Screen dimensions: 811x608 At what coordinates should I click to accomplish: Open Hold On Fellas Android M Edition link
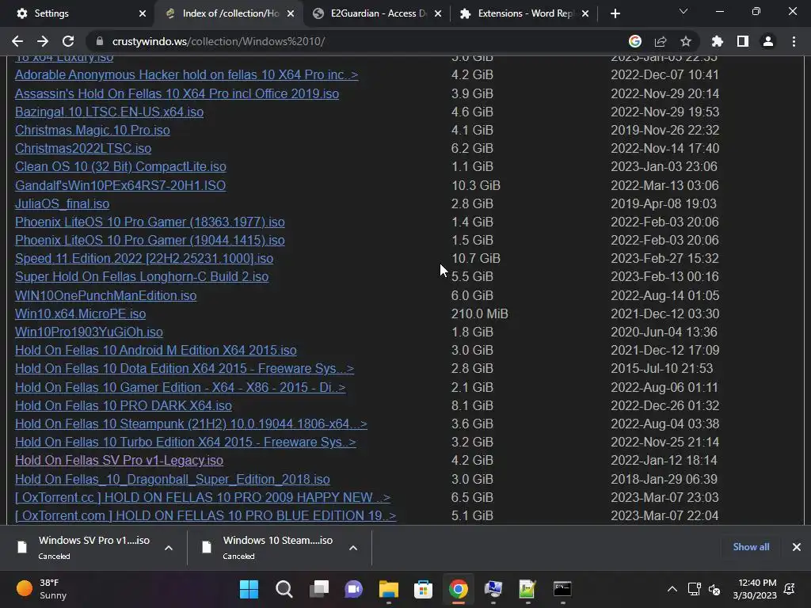(156, 350)
